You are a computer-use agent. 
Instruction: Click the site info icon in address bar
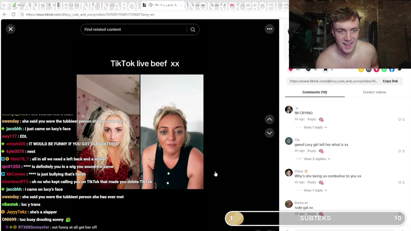(22, 14)
